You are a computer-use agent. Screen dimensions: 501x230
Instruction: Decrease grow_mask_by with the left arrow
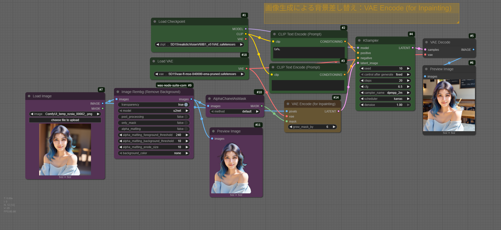pyautogui.click(x=291, y=127)
